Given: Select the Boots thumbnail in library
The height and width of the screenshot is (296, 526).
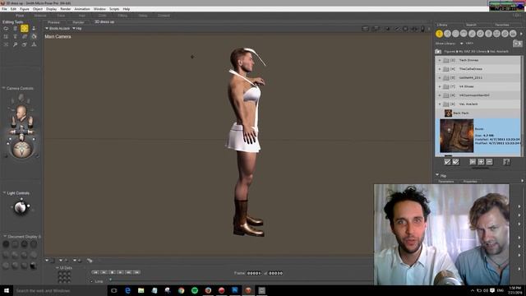Looking at the screenshot, I should tap(457, 136).
